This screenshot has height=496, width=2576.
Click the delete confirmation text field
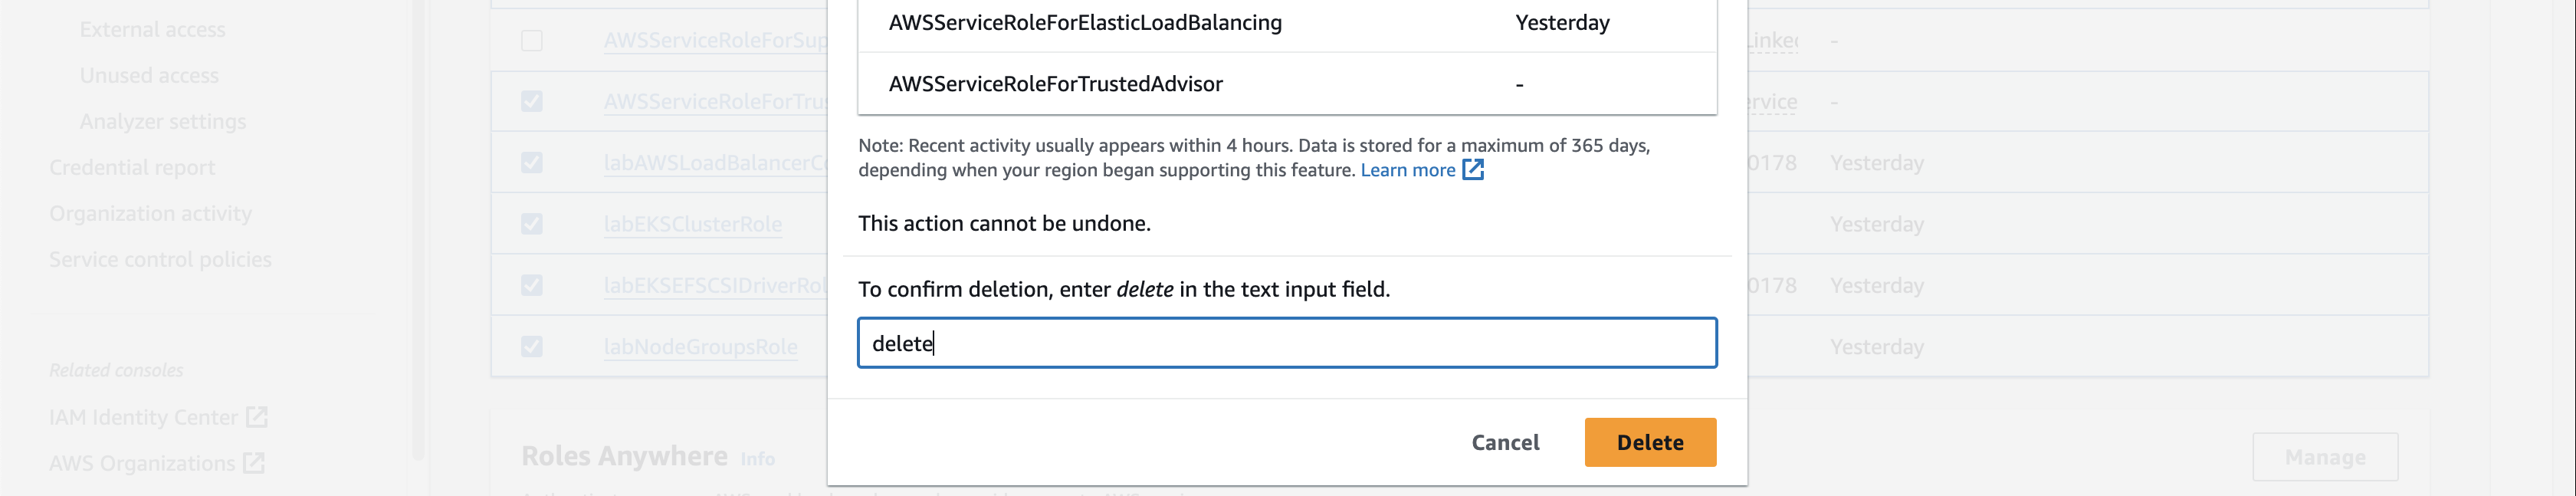1287,343
